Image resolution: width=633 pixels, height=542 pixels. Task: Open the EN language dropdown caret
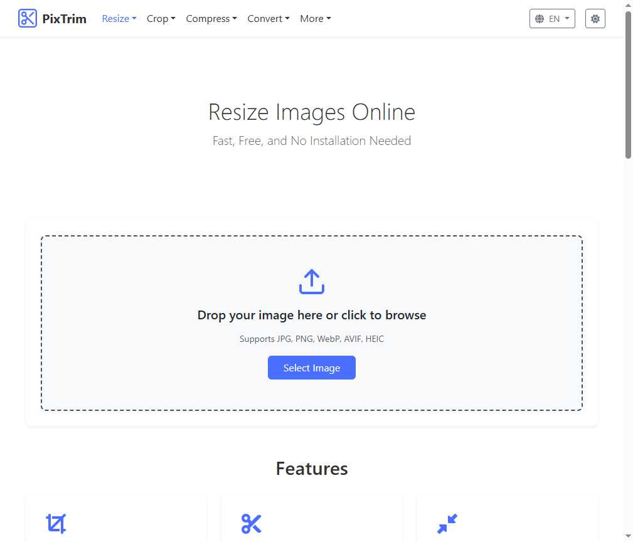[567, 19]
